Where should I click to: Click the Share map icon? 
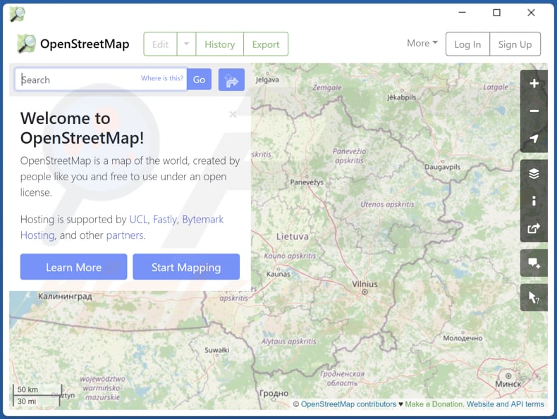[x=534, y=228]
